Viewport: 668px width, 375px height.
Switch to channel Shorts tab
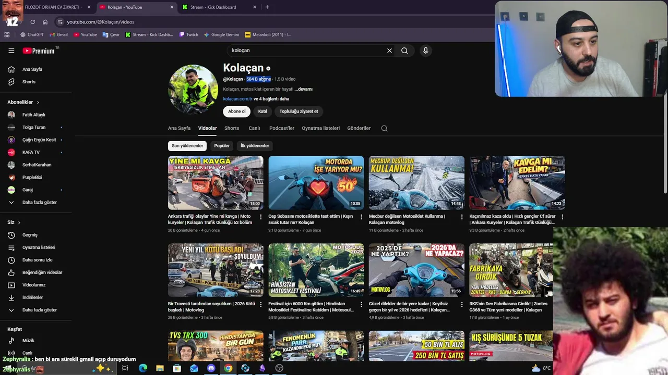(x=232, y=128)
